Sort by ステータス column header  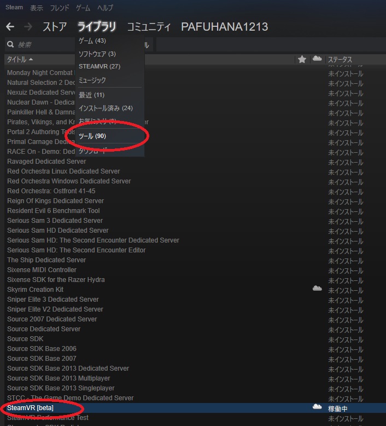tap(340, 59)
